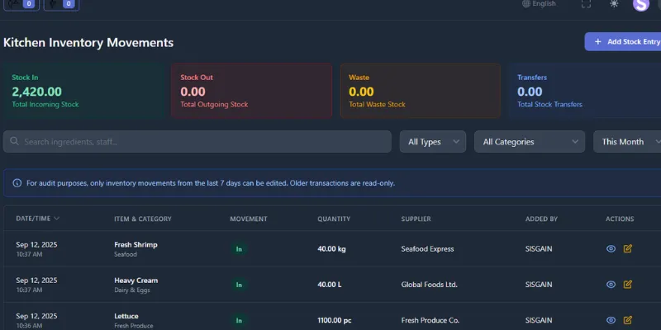The height and width of the screenshot is (330, 661).
Task: Click the user profile avatar
Action: click(x=641, y=4)
